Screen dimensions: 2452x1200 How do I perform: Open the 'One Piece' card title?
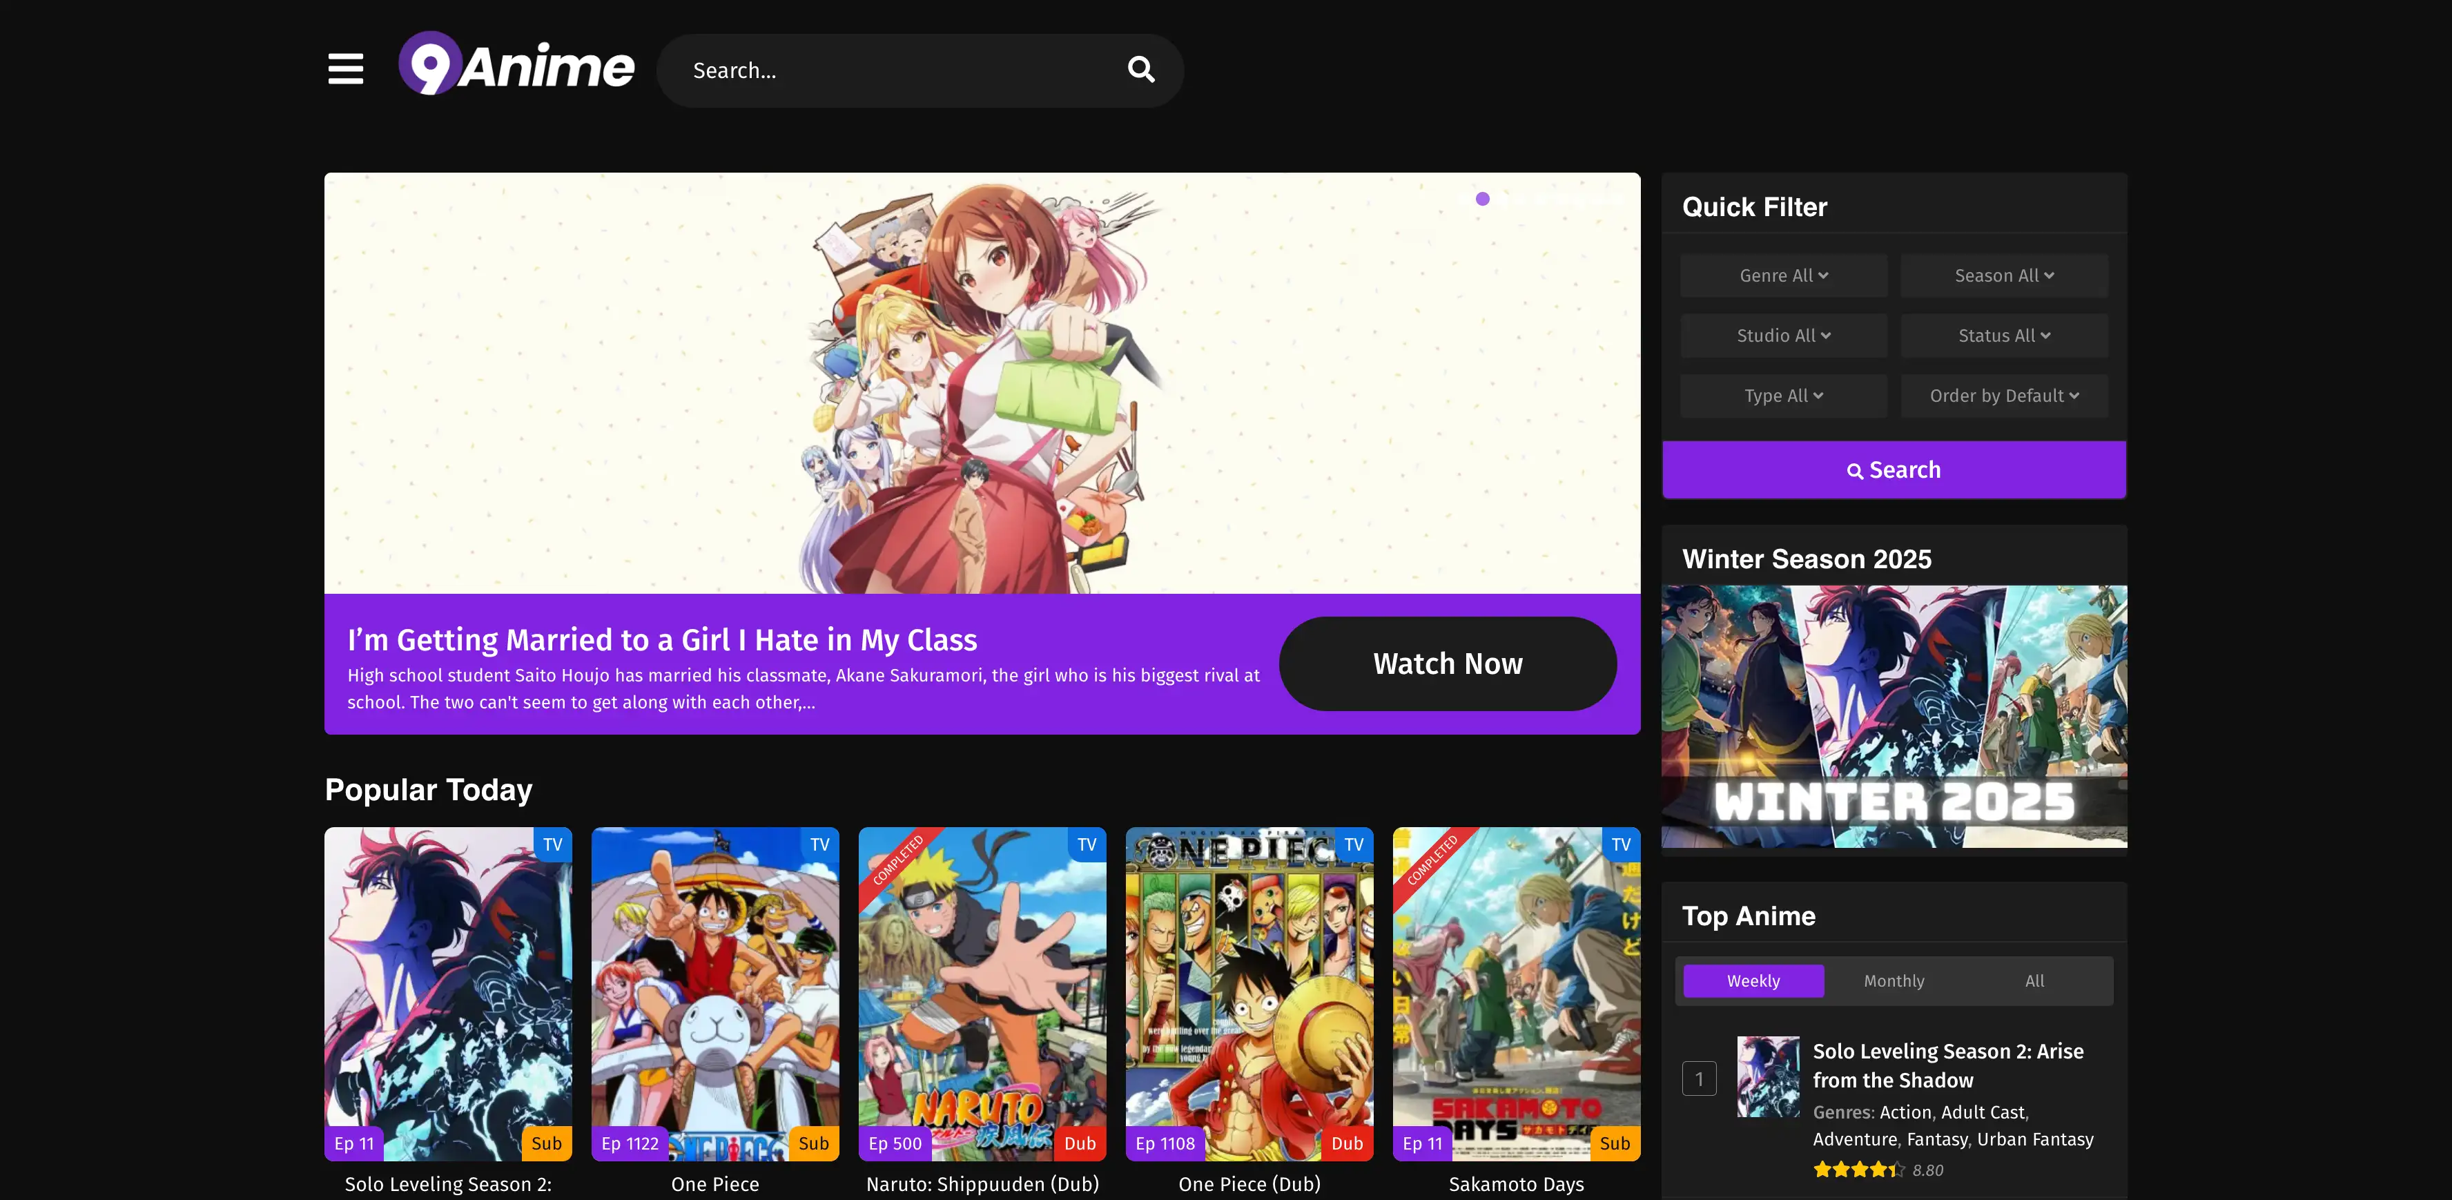click(x=715, y=1184)
